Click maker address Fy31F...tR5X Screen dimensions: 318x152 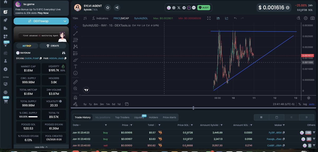coord(275,132)
